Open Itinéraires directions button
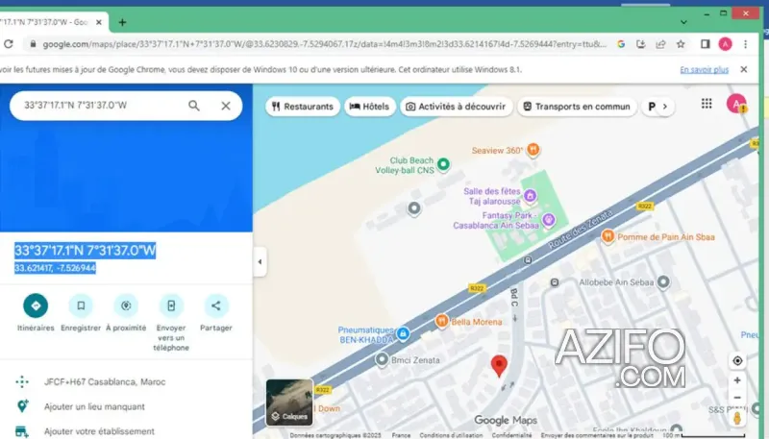Image resolution: width=769 pixels, height=439 pixels. pyautogui.click(x=36, y=305)
